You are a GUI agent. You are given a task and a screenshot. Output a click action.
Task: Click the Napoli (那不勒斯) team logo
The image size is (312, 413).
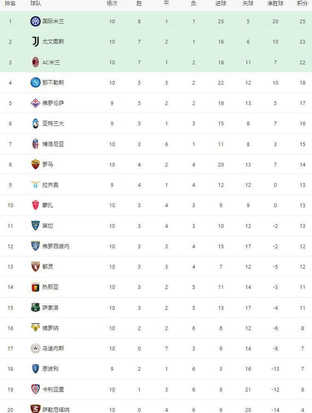[35, 82]
